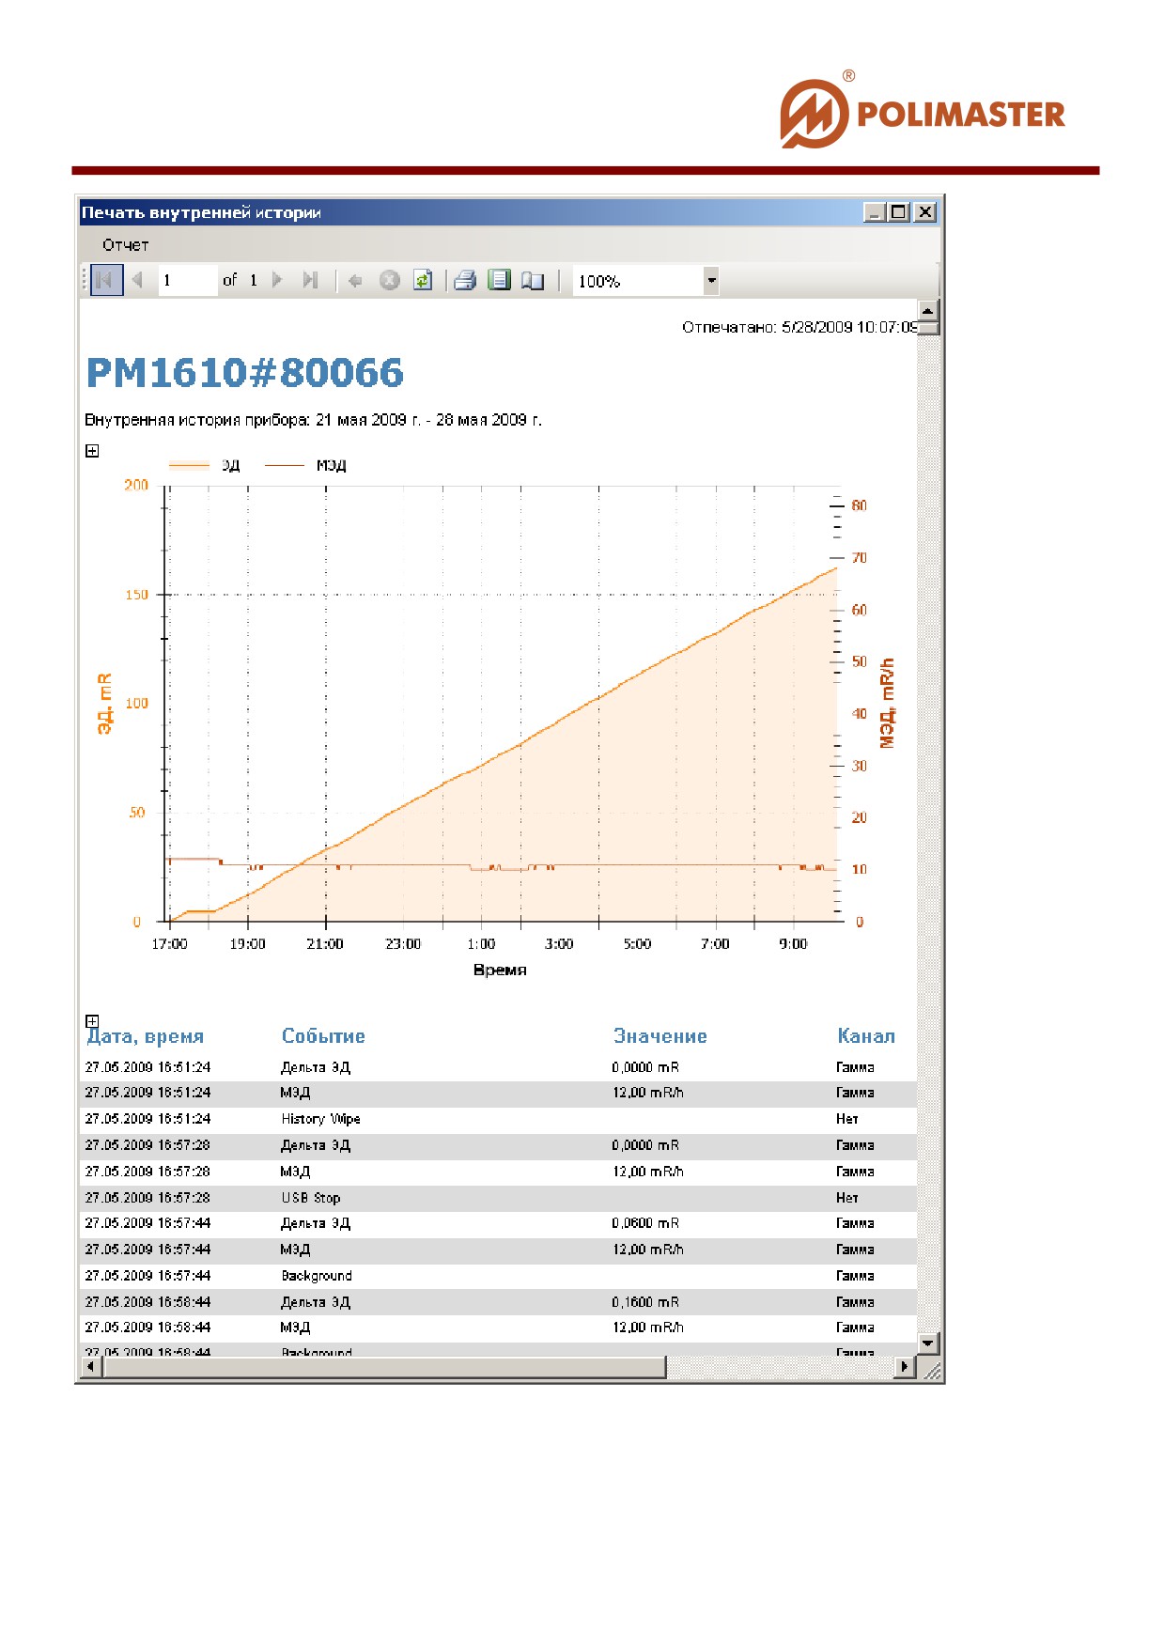Image resolution: width=1164 pixels, height=1646 pixels.
Task: Click the window resize grip corner
Action: pos(932,1371)
